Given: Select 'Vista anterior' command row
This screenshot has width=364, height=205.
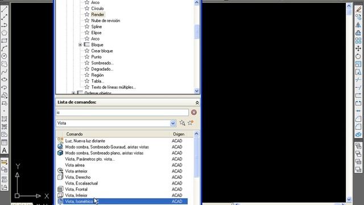Looking at the screenshot, I should (122, 171).
